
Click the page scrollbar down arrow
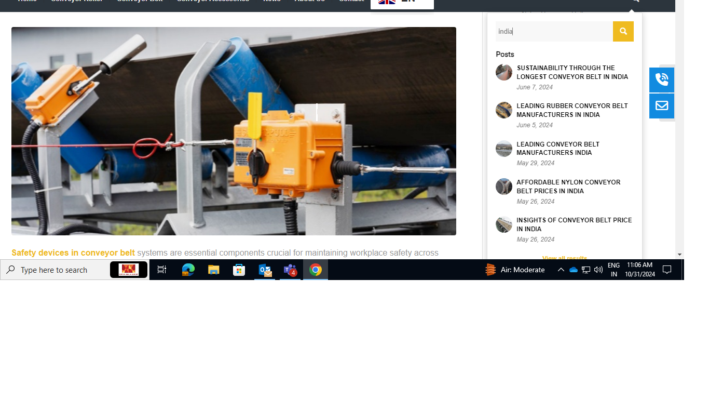point(679,255)
